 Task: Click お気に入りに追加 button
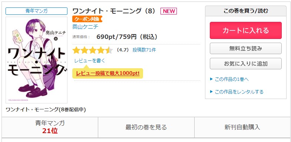(246, 64)
